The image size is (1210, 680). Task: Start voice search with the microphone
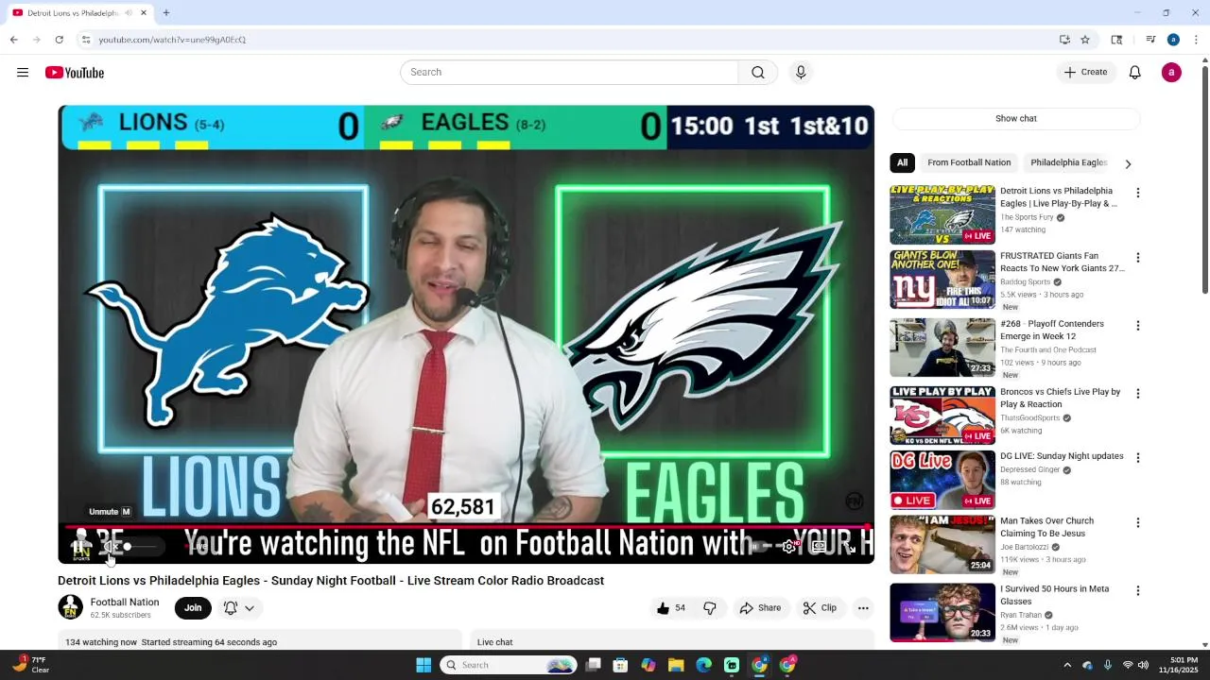point(801,73)
